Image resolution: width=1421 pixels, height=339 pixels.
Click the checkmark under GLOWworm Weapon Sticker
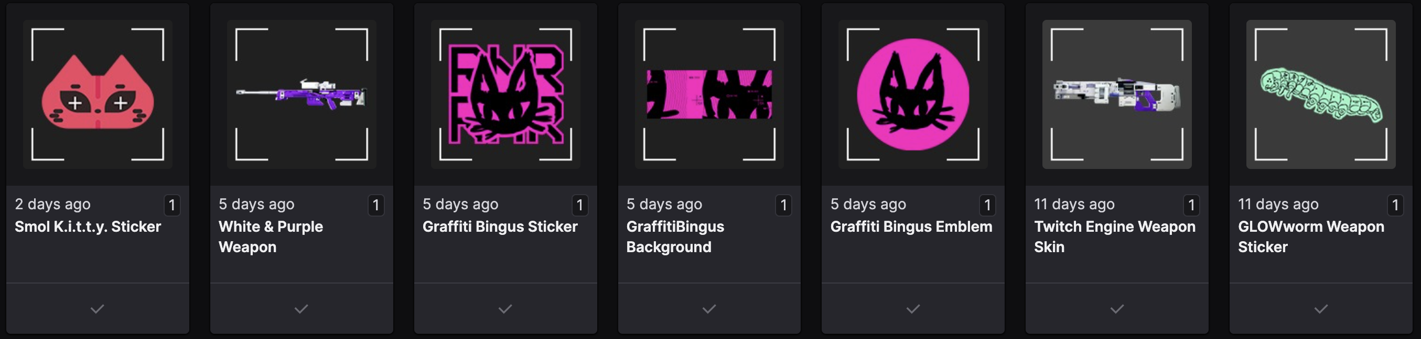pyautogui.click(x=1321, y=309)
